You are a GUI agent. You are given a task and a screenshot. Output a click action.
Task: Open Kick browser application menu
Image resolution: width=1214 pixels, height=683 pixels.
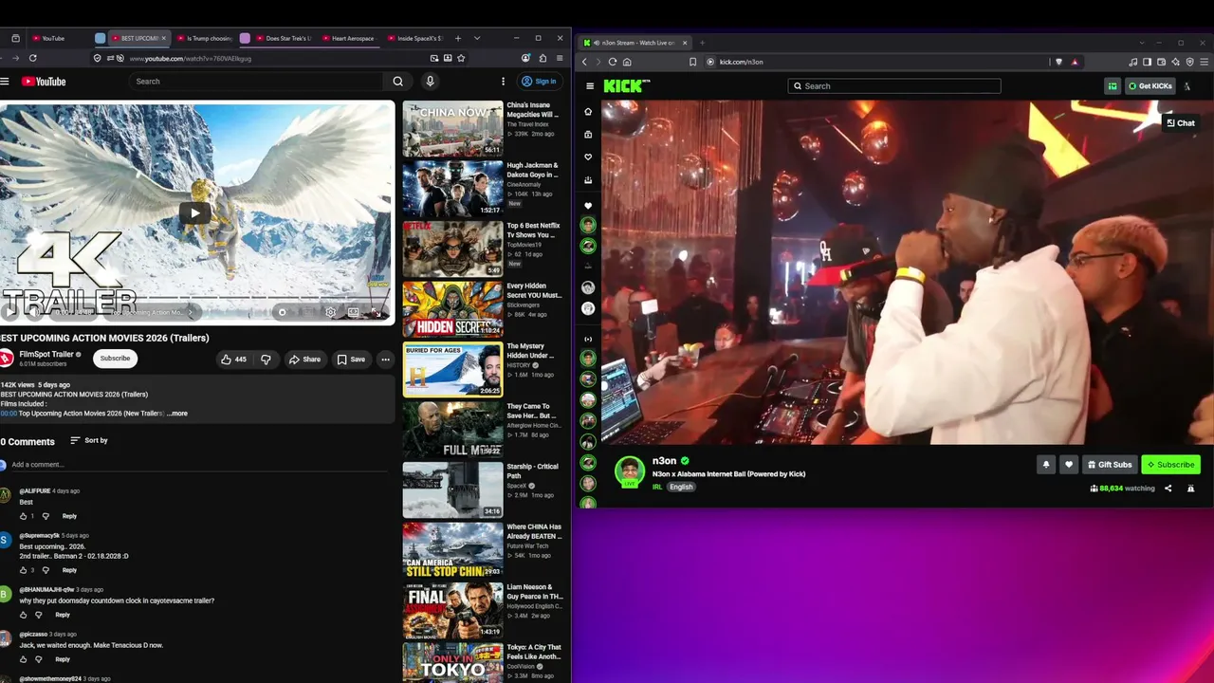pyautogui.click(x=1204, y=62)
